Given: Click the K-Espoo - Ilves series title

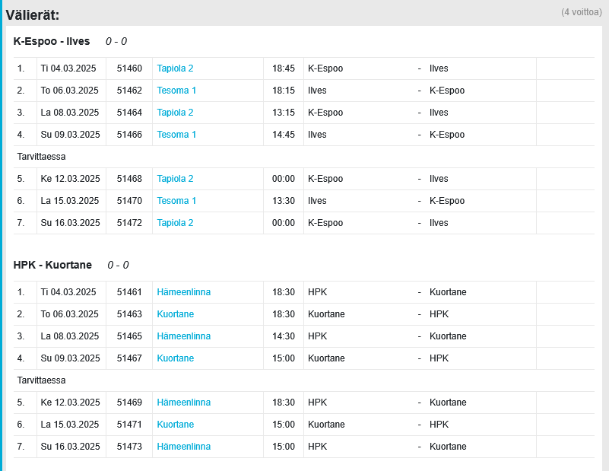Looking at the screenshot, I should coord(52,41).
